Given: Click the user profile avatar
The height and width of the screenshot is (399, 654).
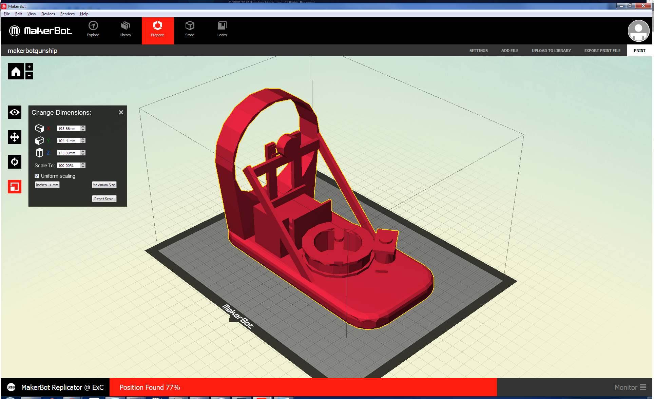Looking at the screenshot, I should pos(638,31).
